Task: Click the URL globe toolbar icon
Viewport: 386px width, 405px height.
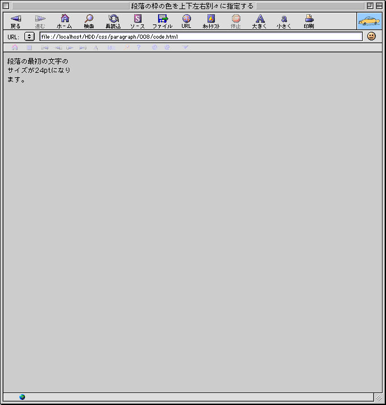Action: 186,21
